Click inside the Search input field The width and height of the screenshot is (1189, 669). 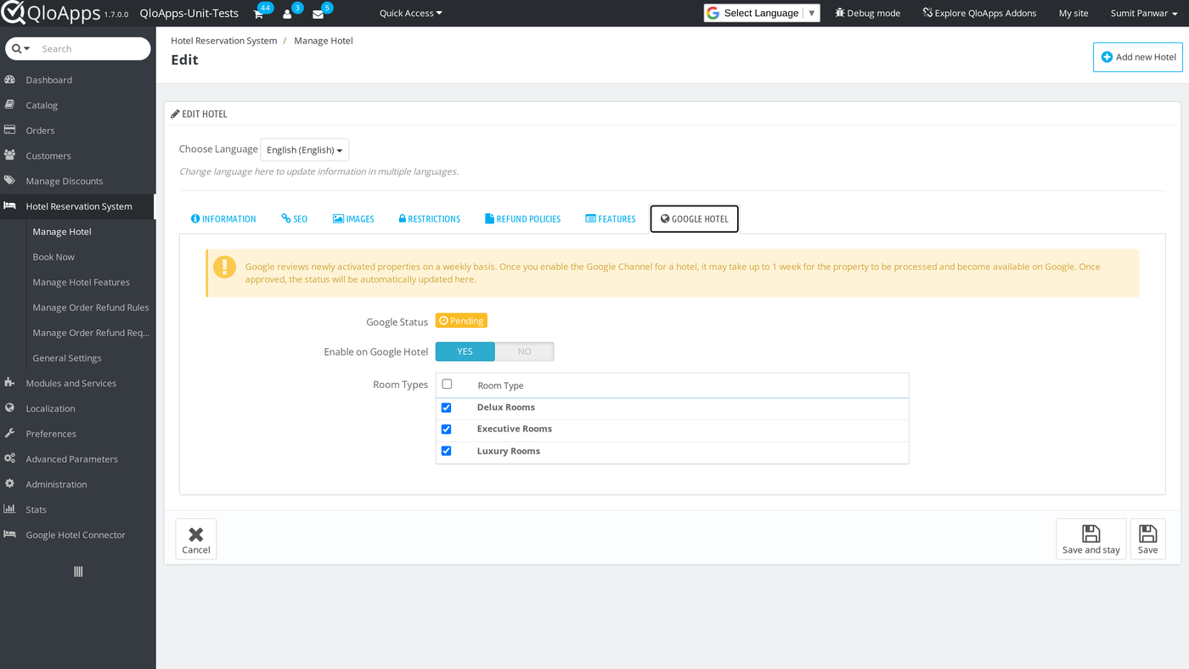pyautogui.click(x=93, y=48)
